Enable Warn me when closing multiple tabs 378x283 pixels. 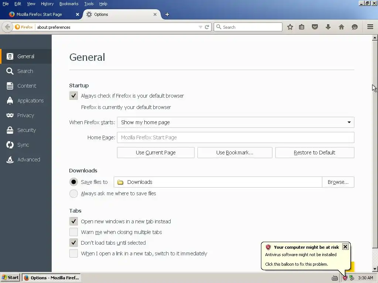point(73,232)
